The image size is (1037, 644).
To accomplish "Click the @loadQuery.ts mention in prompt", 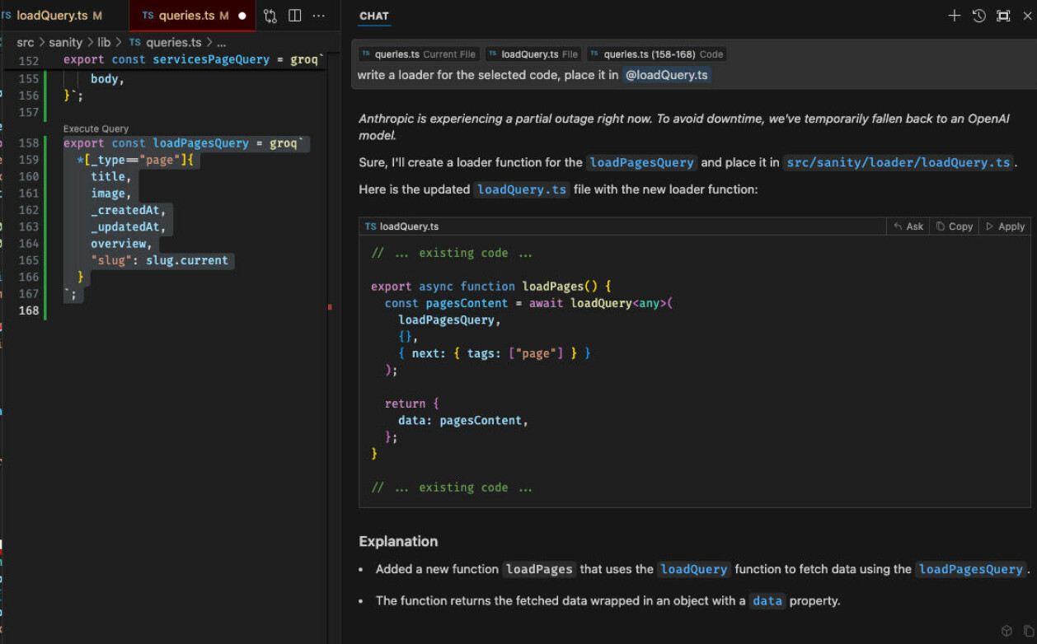I will tap(667, 75).
